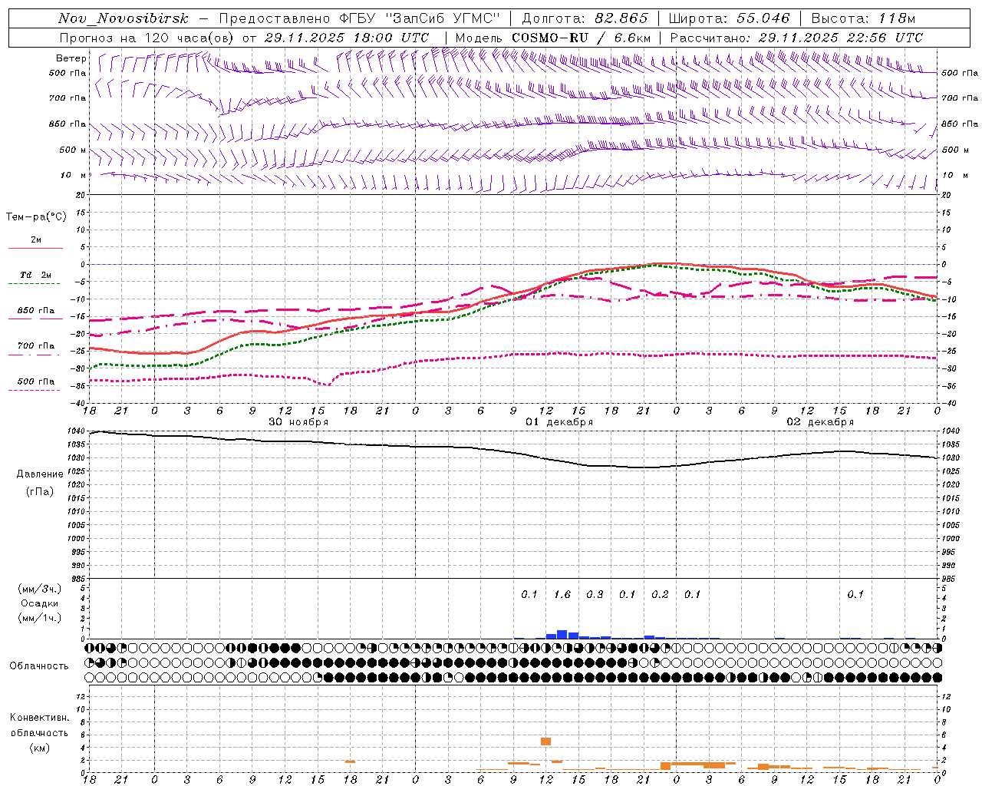This screenshot has width=982, height=786.
Task: Select the '850 гПа' temperature legend entry
Action: (x=36, y=311)
